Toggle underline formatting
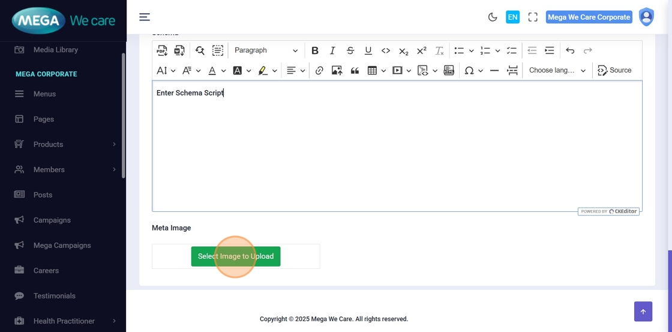This screenshot has width=672, height=332. (x=368, y=50)
